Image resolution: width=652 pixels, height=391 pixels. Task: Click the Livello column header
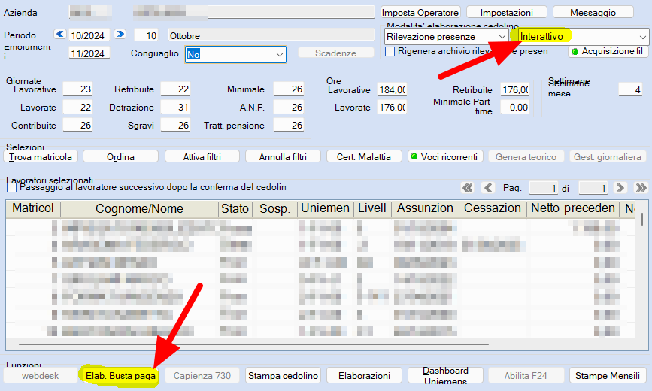pyautogui.click(x=372, y=208)
